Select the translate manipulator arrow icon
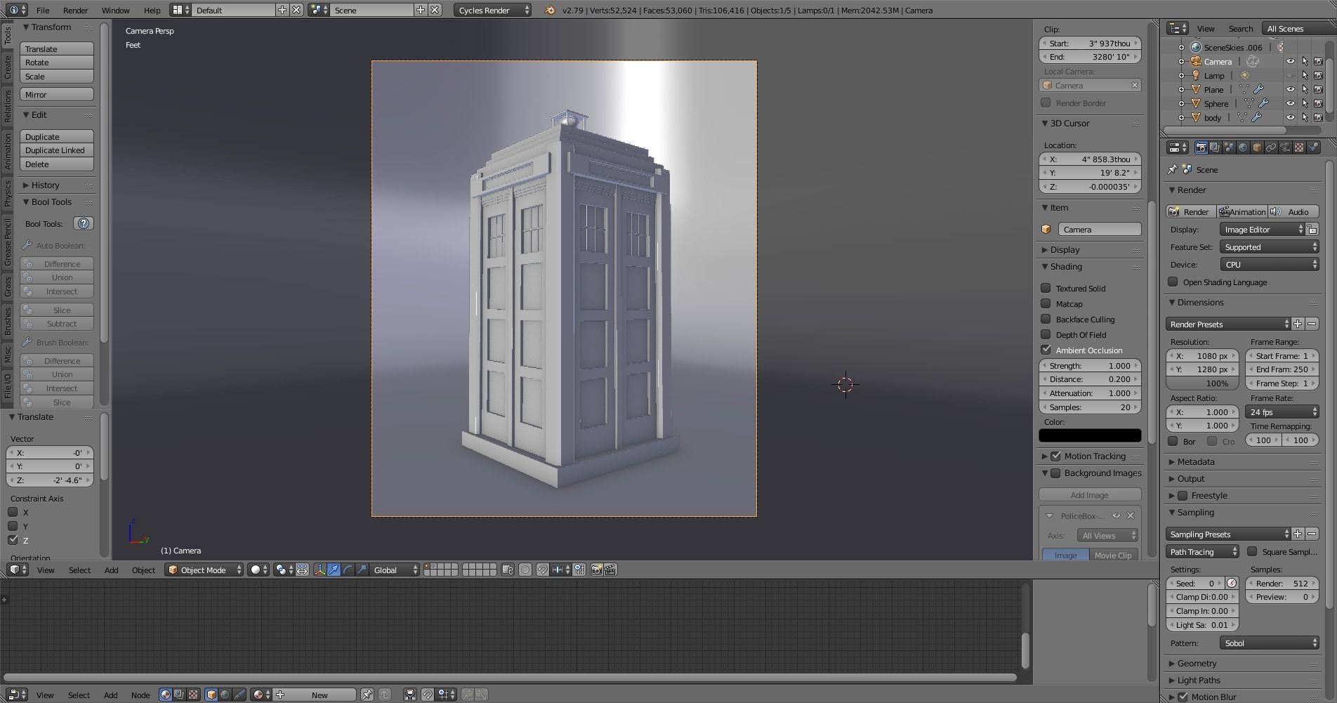This screenshot has height=703, width=1337. [x=334, y=570]
